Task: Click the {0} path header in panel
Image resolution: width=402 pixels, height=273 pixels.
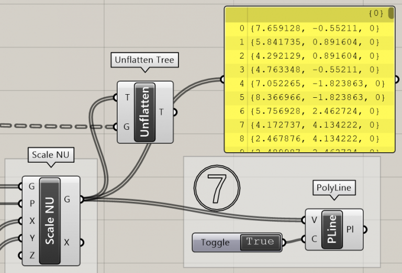Action: [376, 13]
